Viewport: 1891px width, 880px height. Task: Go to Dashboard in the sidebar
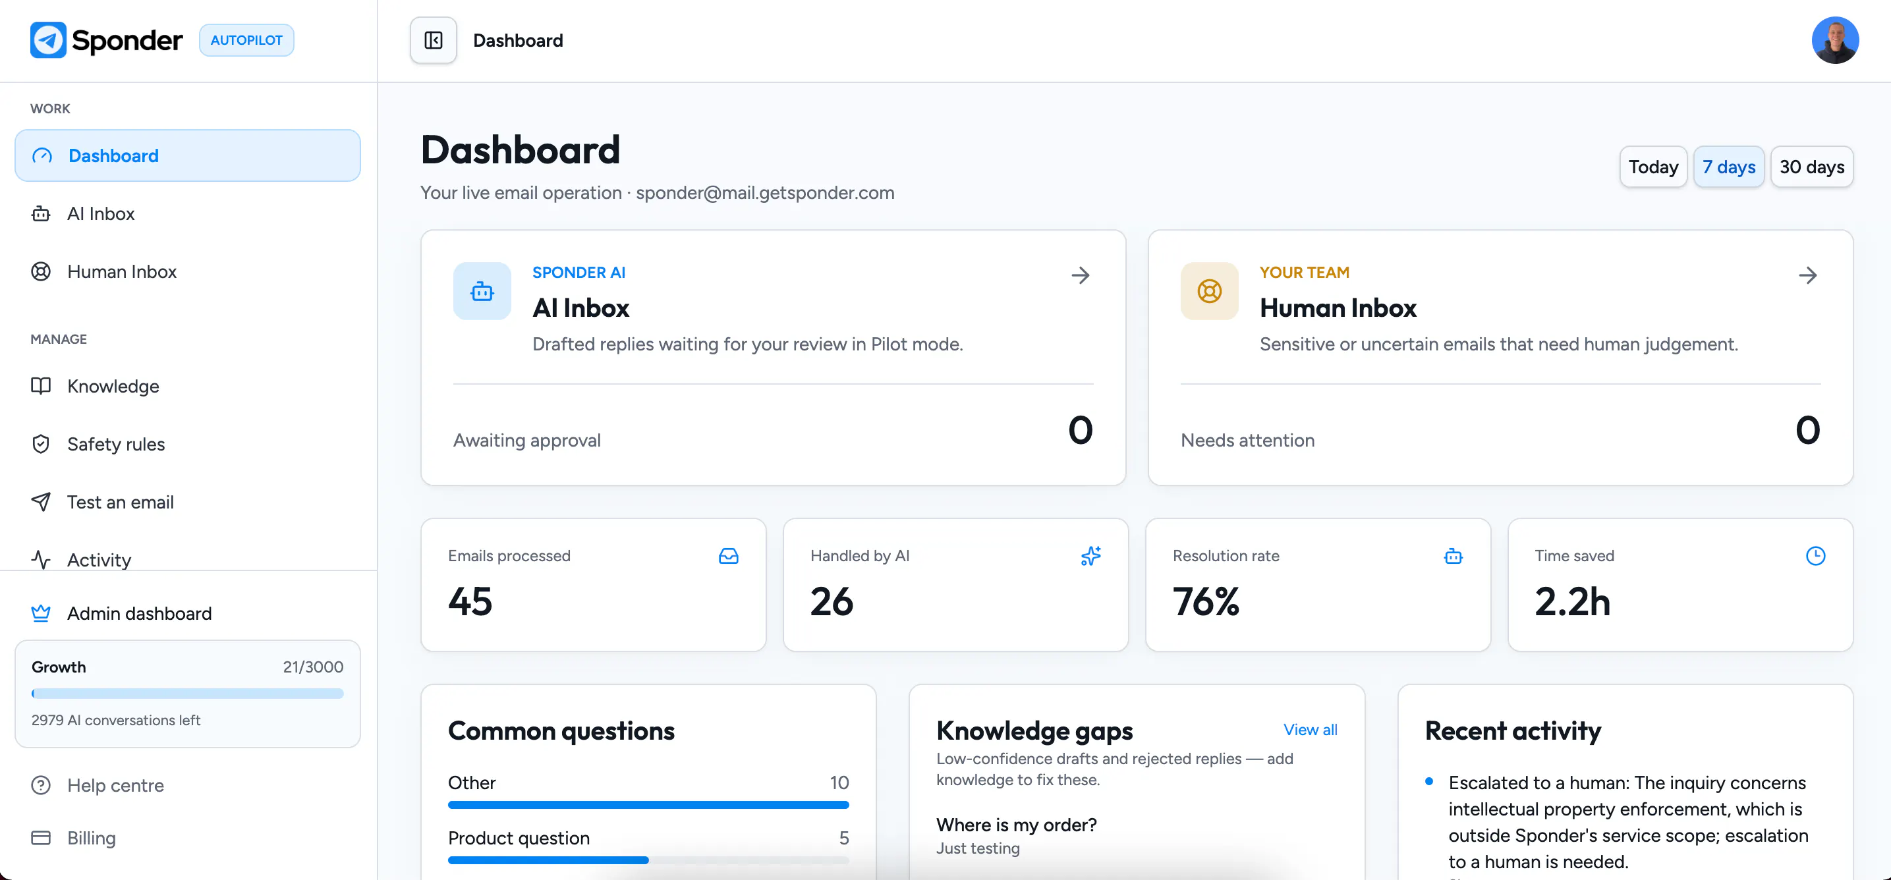coord(188,155)
